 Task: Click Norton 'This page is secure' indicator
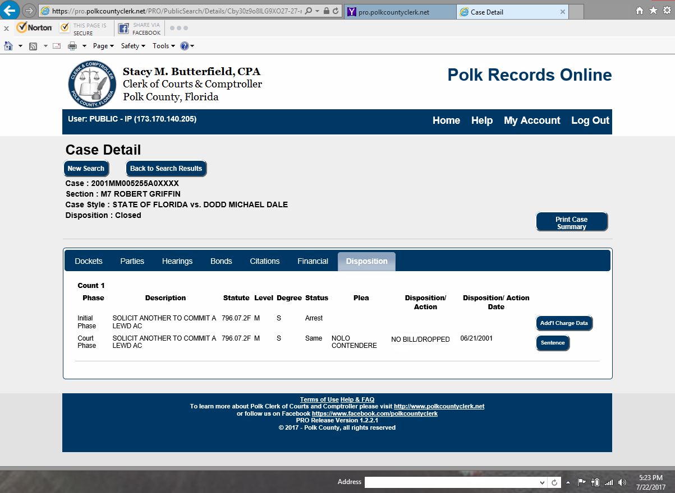pos(83,29)
